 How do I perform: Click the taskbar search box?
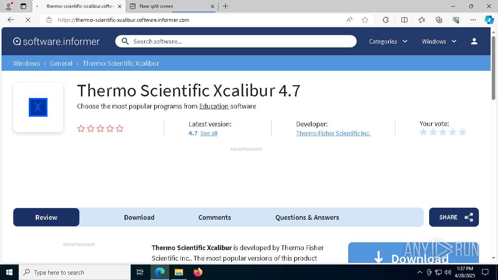[x=75, y=272]
